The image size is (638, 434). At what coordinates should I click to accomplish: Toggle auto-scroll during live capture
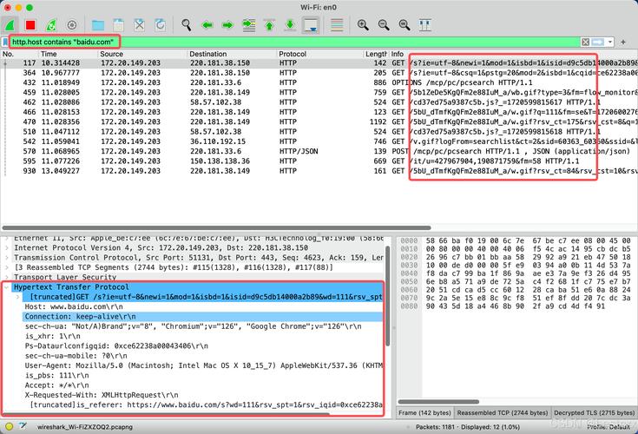click(311, 24)
